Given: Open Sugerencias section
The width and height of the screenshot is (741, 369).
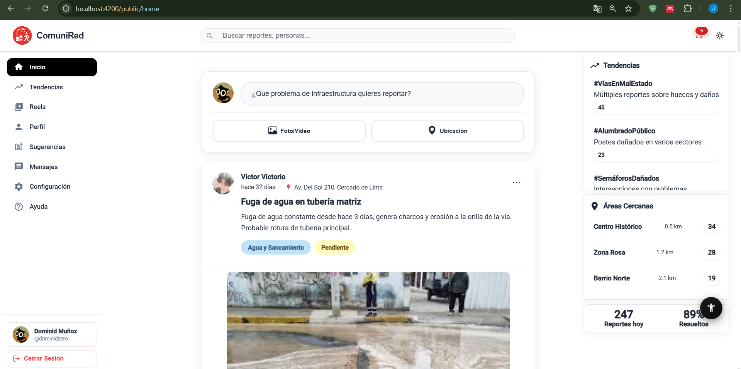Looking at the screenshot, I should tap(52, 147).
